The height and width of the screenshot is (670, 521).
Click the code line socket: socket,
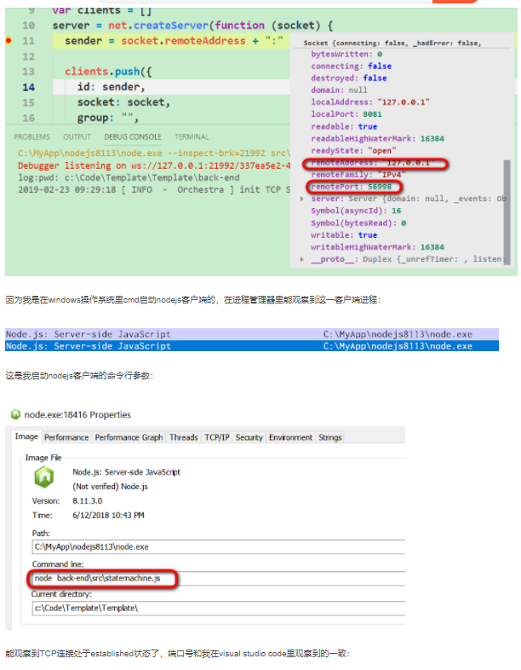[123, 102]
